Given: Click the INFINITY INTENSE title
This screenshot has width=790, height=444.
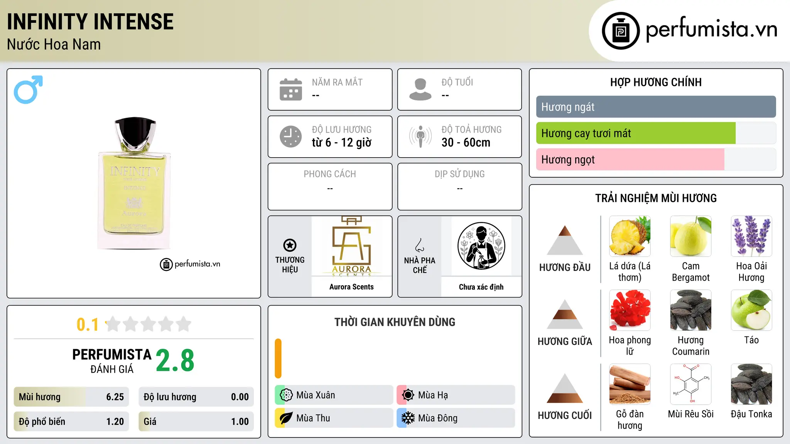Looking at the screenshot, I should pyautogui.click(x=90, y=22).
